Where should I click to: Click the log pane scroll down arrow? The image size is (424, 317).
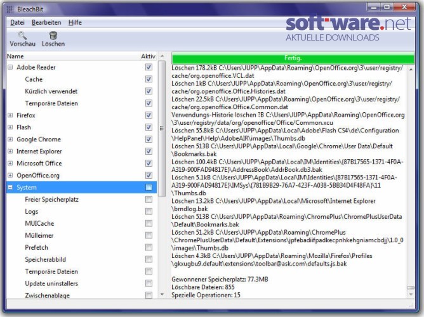pos(411,294)
